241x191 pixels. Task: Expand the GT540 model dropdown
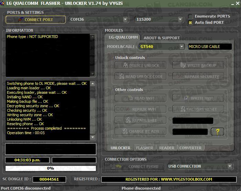(182, 47)
